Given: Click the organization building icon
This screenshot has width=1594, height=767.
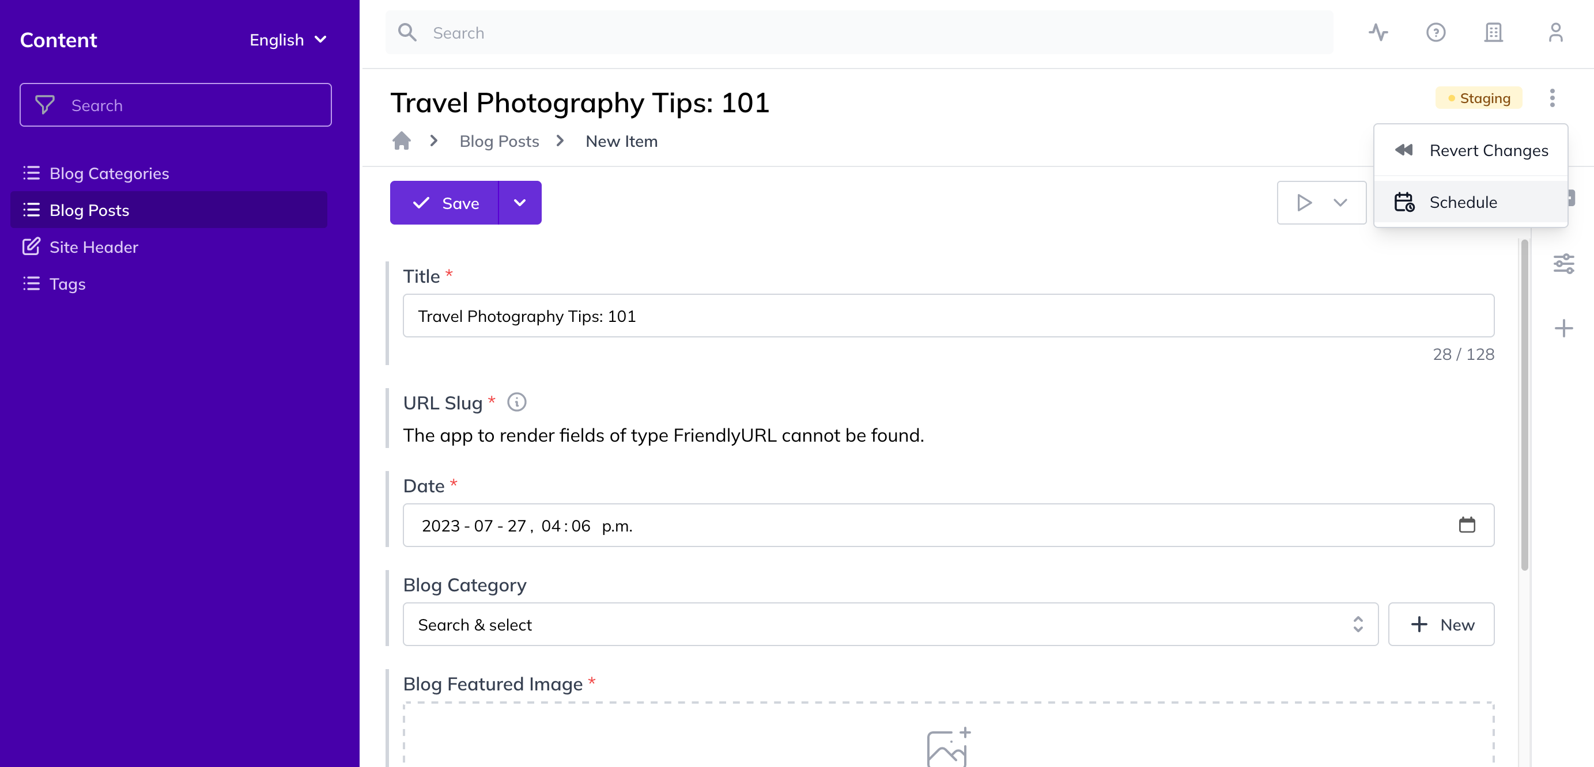Looking at the screenshot, I should coord(1493,32).
